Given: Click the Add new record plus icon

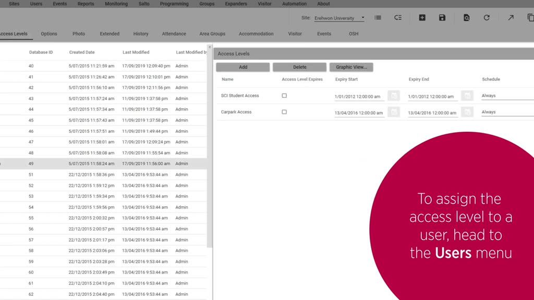Looking at the screenshot, I should (422, 17).
